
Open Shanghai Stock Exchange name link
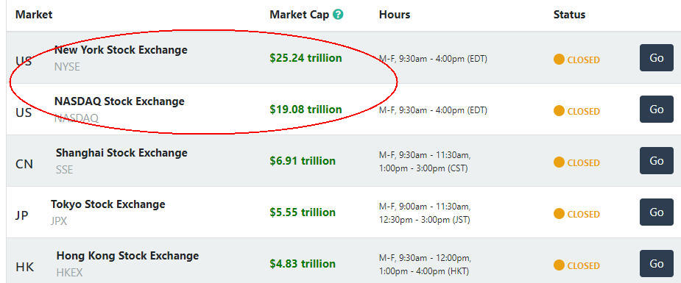121,153
